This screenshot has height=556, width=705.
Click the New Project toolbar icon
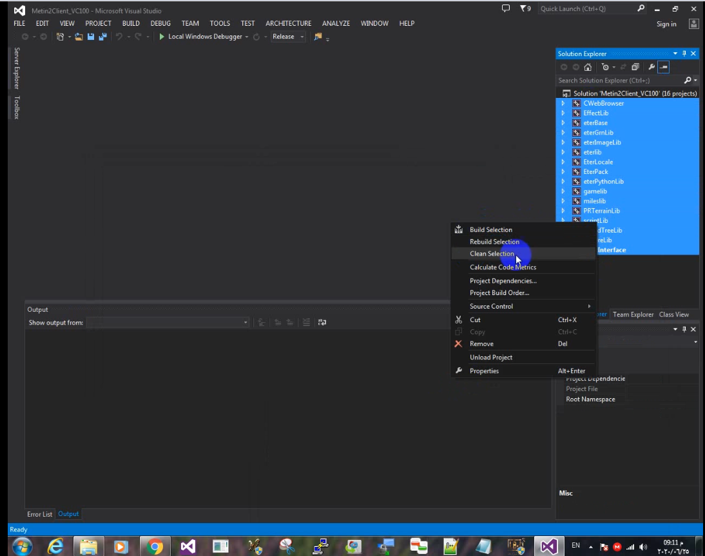tap(60, 37)
